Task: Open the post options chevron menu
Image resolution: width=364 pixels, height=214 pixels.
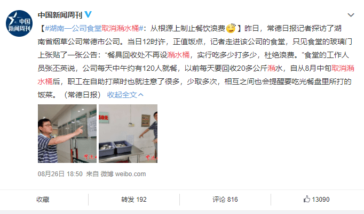Action: click(x=351, y=15)
